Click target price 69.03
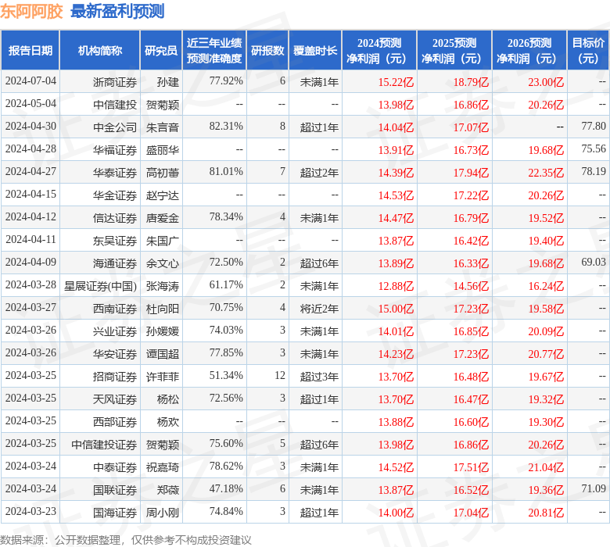 [x=594, y=262]
